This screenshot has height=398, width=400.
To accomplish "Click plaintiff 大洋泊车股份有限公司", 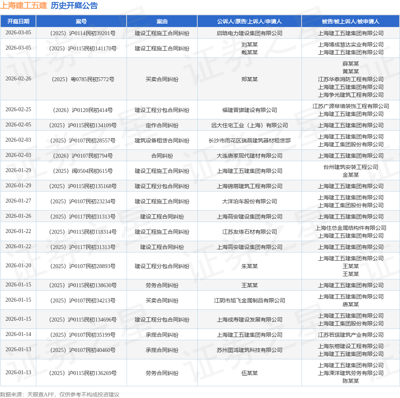I will pos(250,201).
